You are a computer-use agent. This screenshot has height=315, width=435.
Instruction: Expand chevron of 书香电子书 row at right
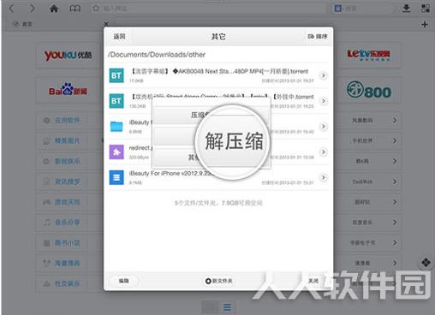tap(395, 243)
